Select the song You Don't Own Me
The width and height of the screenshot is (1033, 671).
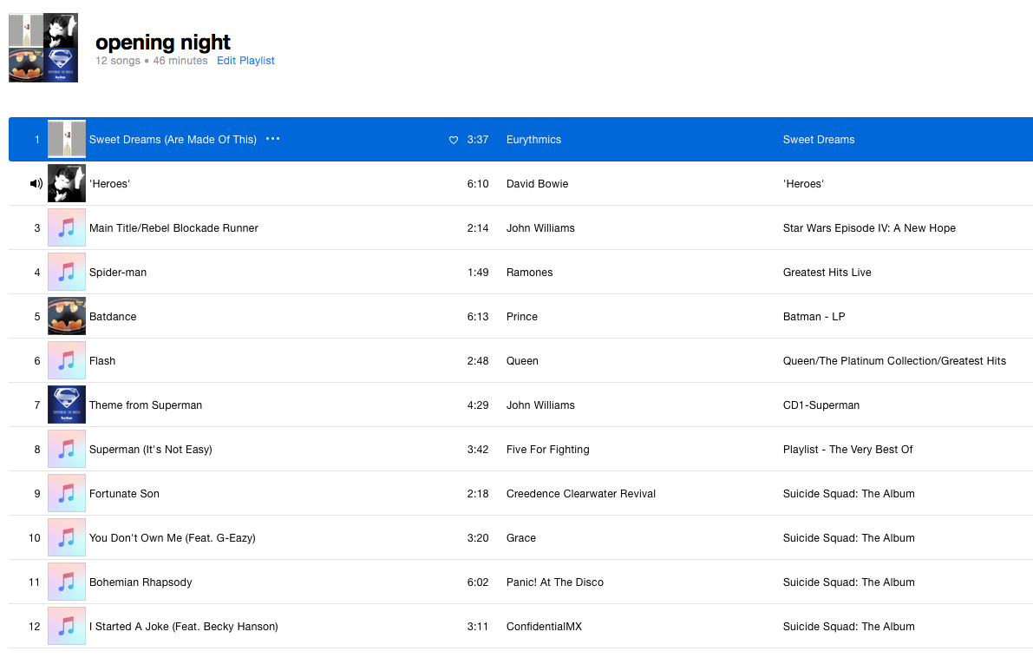point(172,538)
